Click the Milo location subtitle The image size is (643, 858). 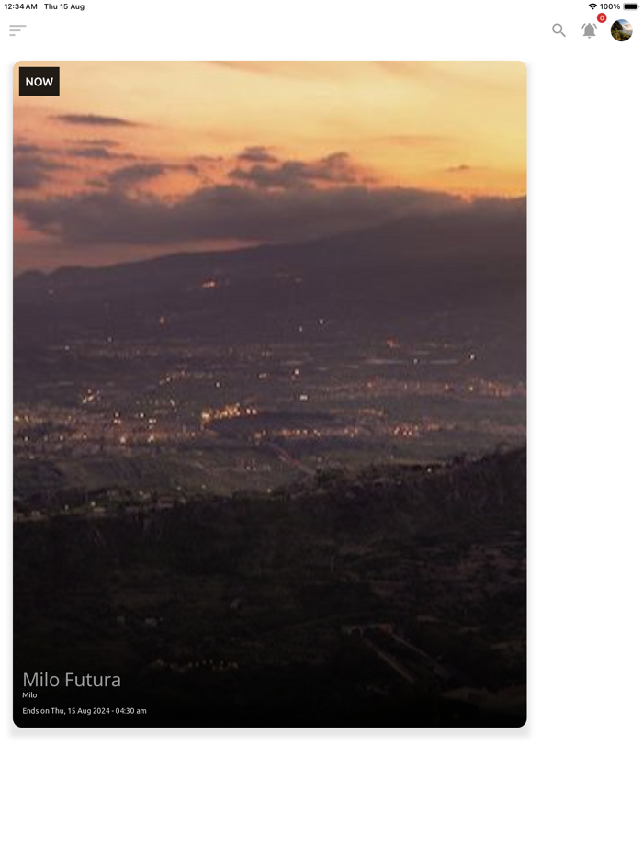coord(29,694)
